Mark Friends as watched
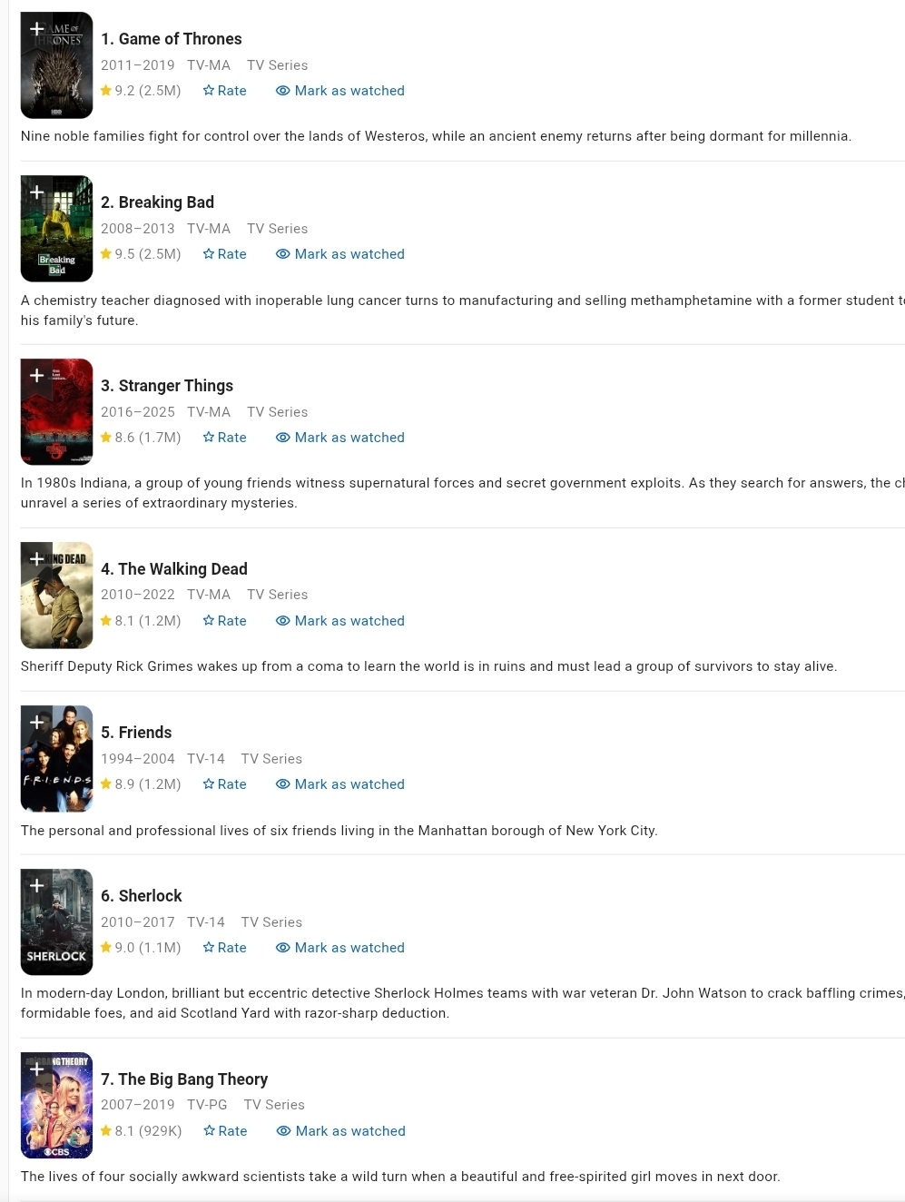This screenshot has height=1202, width=905. coord(340,784)
